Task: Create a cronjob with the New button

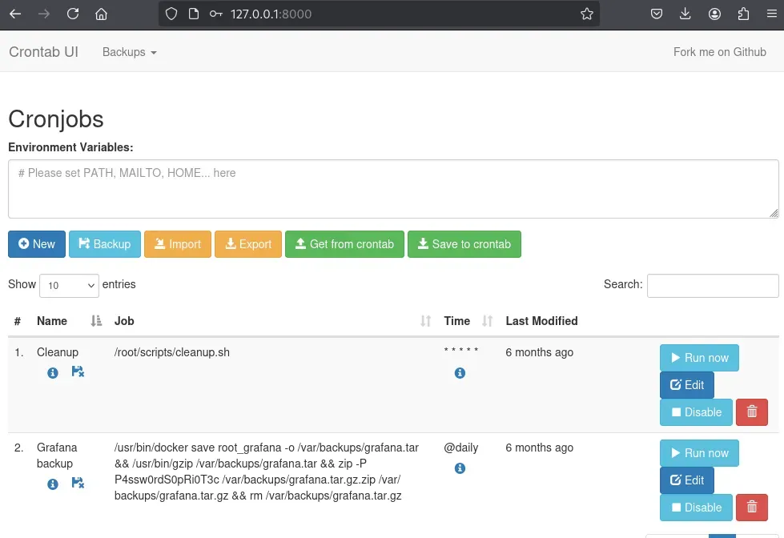Action: coord(36,244)
